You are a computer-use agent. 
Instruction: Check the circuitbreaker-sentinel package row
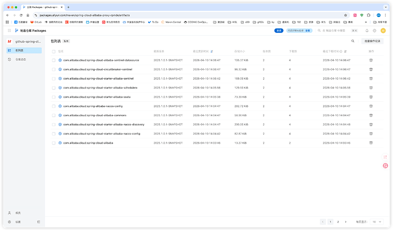click(54, 69)
